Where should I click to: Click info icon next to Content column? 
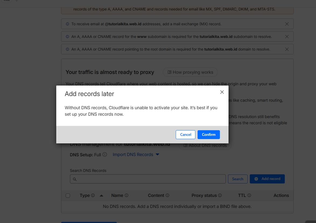click(167, 195)
